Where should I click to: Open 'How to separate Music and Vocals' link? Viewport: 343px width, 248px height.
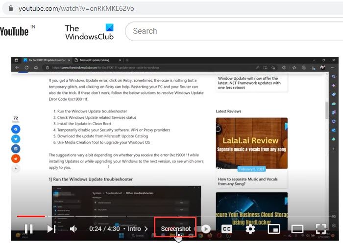(248, 181)
